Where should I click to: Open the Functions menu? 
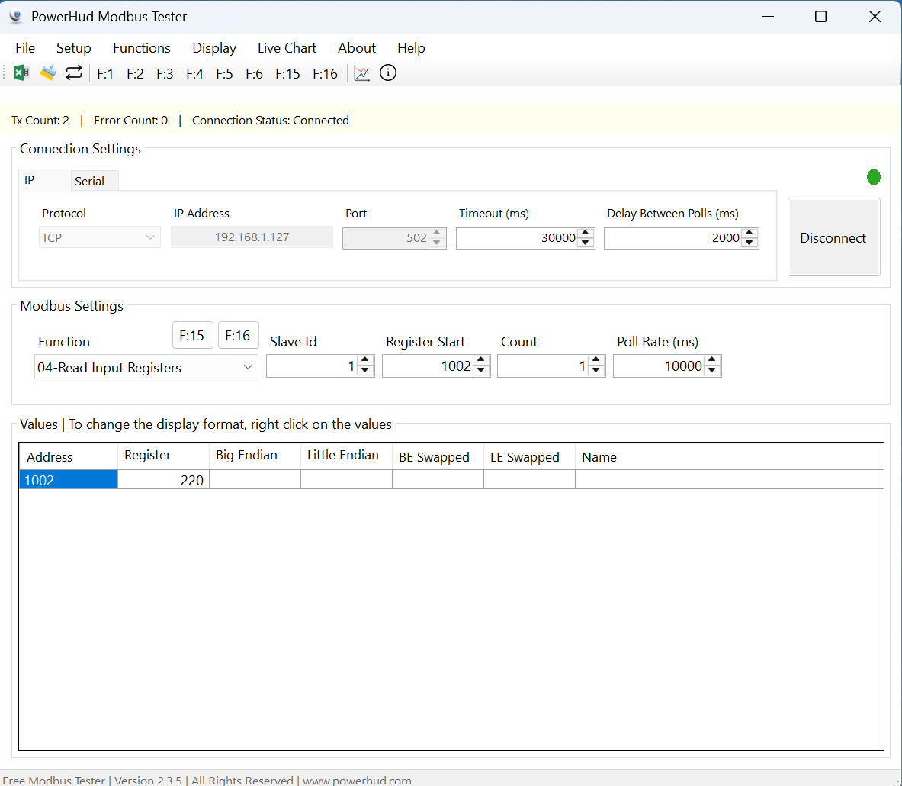[x=142, y=48]
